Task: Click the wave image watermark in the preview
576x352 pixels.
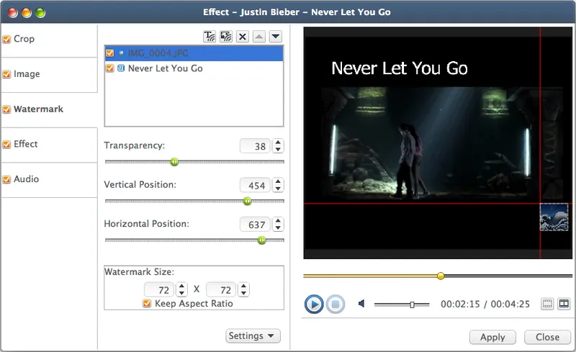Action: [554, 217]
